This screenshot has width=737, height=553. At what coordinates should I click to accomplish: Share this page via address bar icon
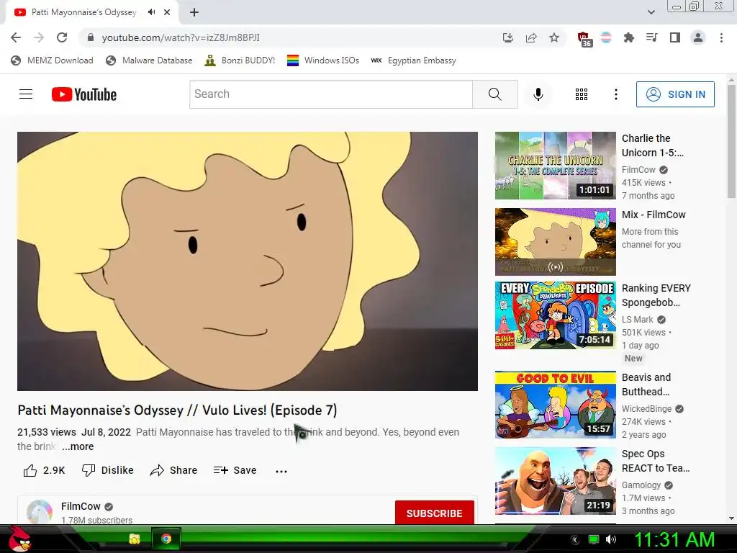(531, 37)
